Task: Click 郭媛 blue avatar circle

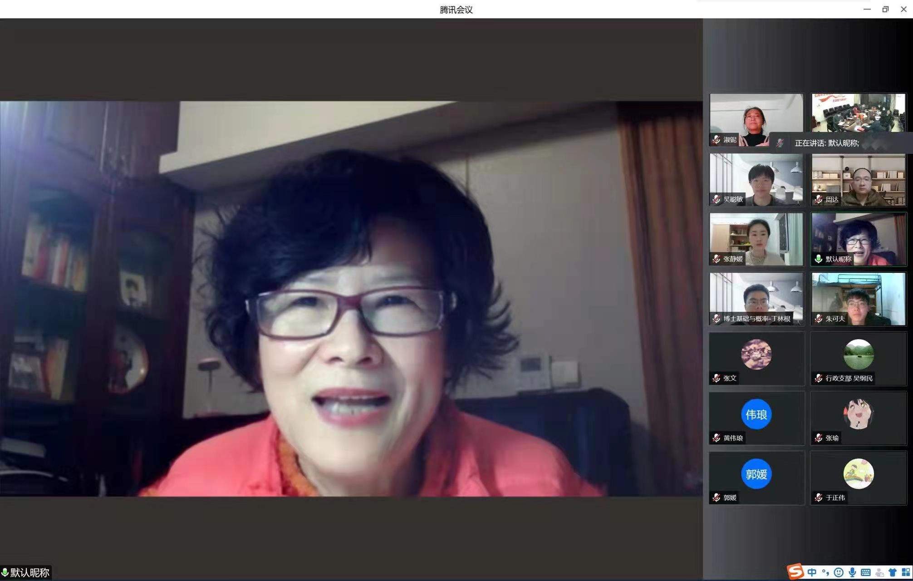Action: [756, 474]
